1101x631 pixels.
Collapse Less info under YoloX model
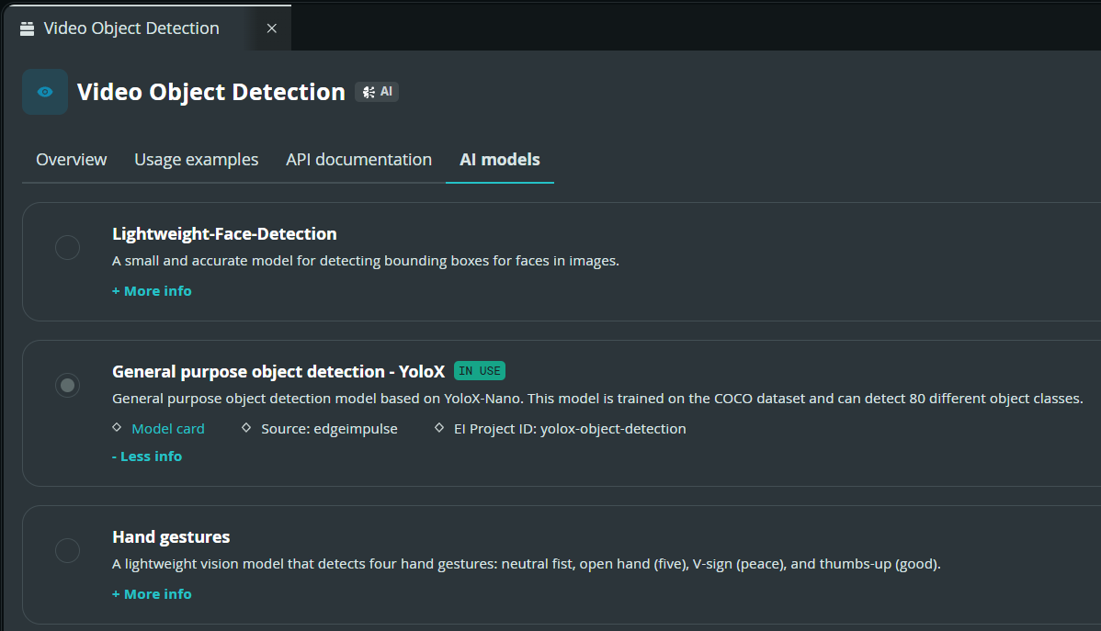(147, 456)
